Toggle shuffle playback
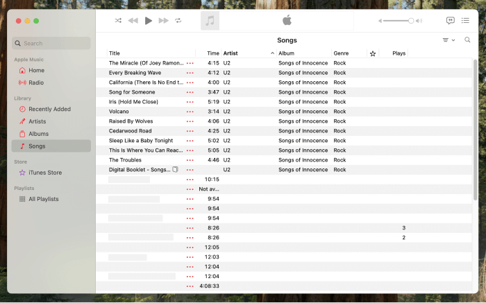Screen dimensions: 486x303 118,21
